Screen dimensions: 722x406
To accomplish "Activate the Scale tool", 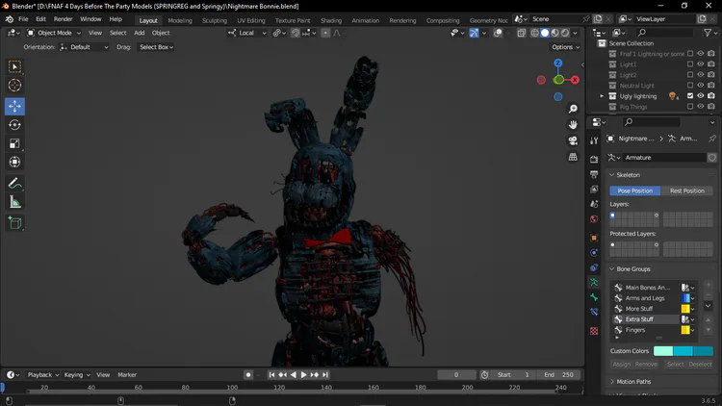I will [14, 143].
